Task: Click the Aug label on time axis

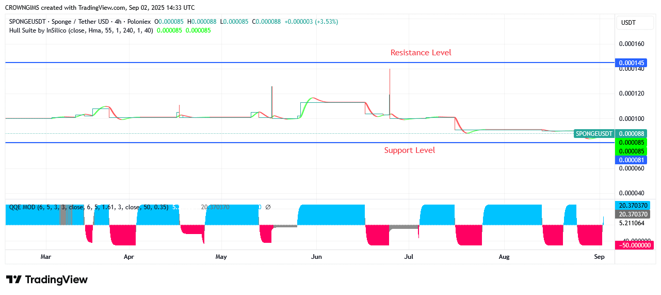Action: coord(504,257)
